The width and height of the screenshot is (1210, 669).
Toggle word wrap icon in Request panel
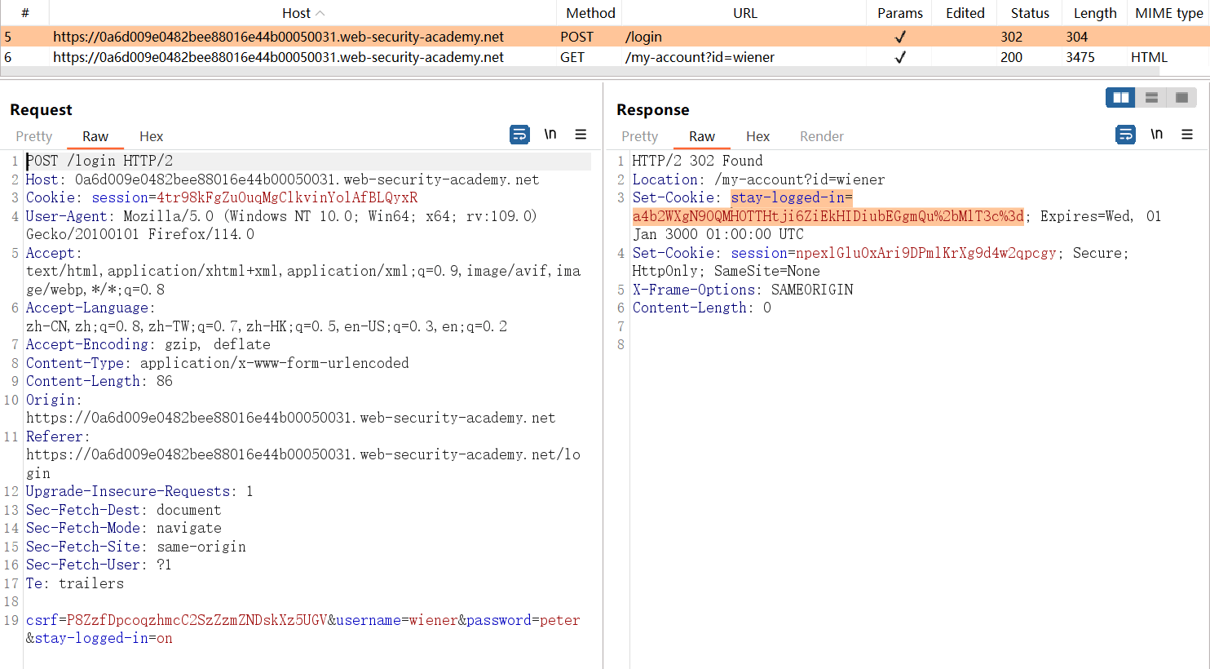[x=519, y=135]
